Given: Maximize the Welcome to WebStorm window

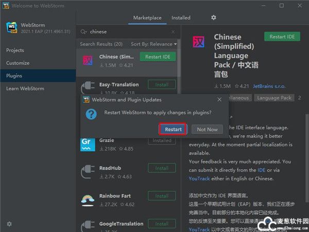Looking at the screenshot, I should (x=282, y=6).
